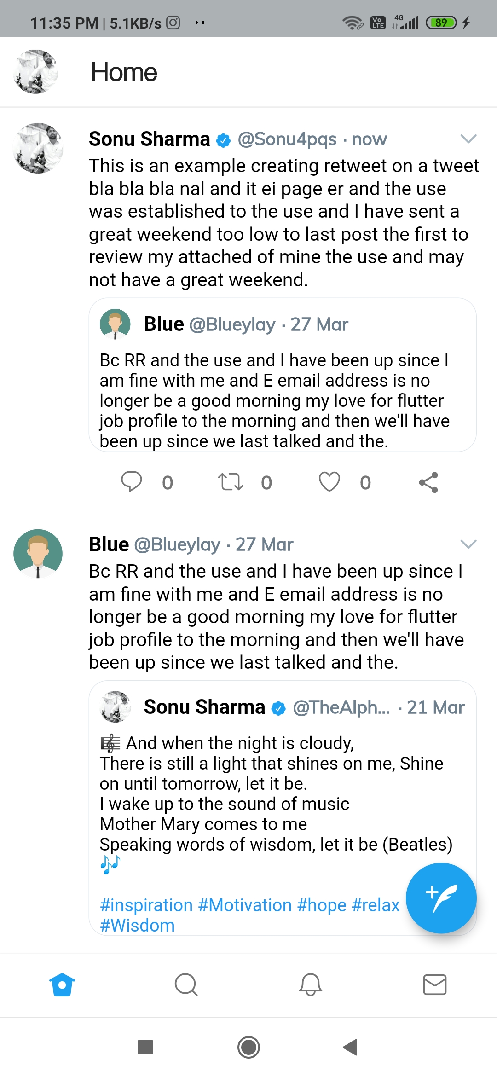The image size is (497, 1077).
Task: Open Blue's profile picture on second tweet
Action: pyautogui.click(x=38, y=554)
